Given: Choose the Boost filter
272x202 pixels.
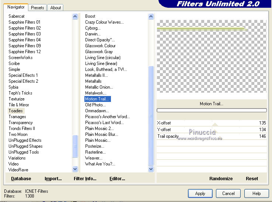Looking at the screenshot, I should tap(90, 16).
